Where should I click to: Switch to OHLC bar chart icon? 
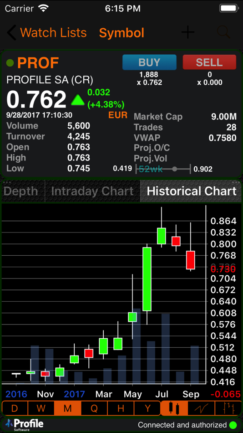coord(228,408)
